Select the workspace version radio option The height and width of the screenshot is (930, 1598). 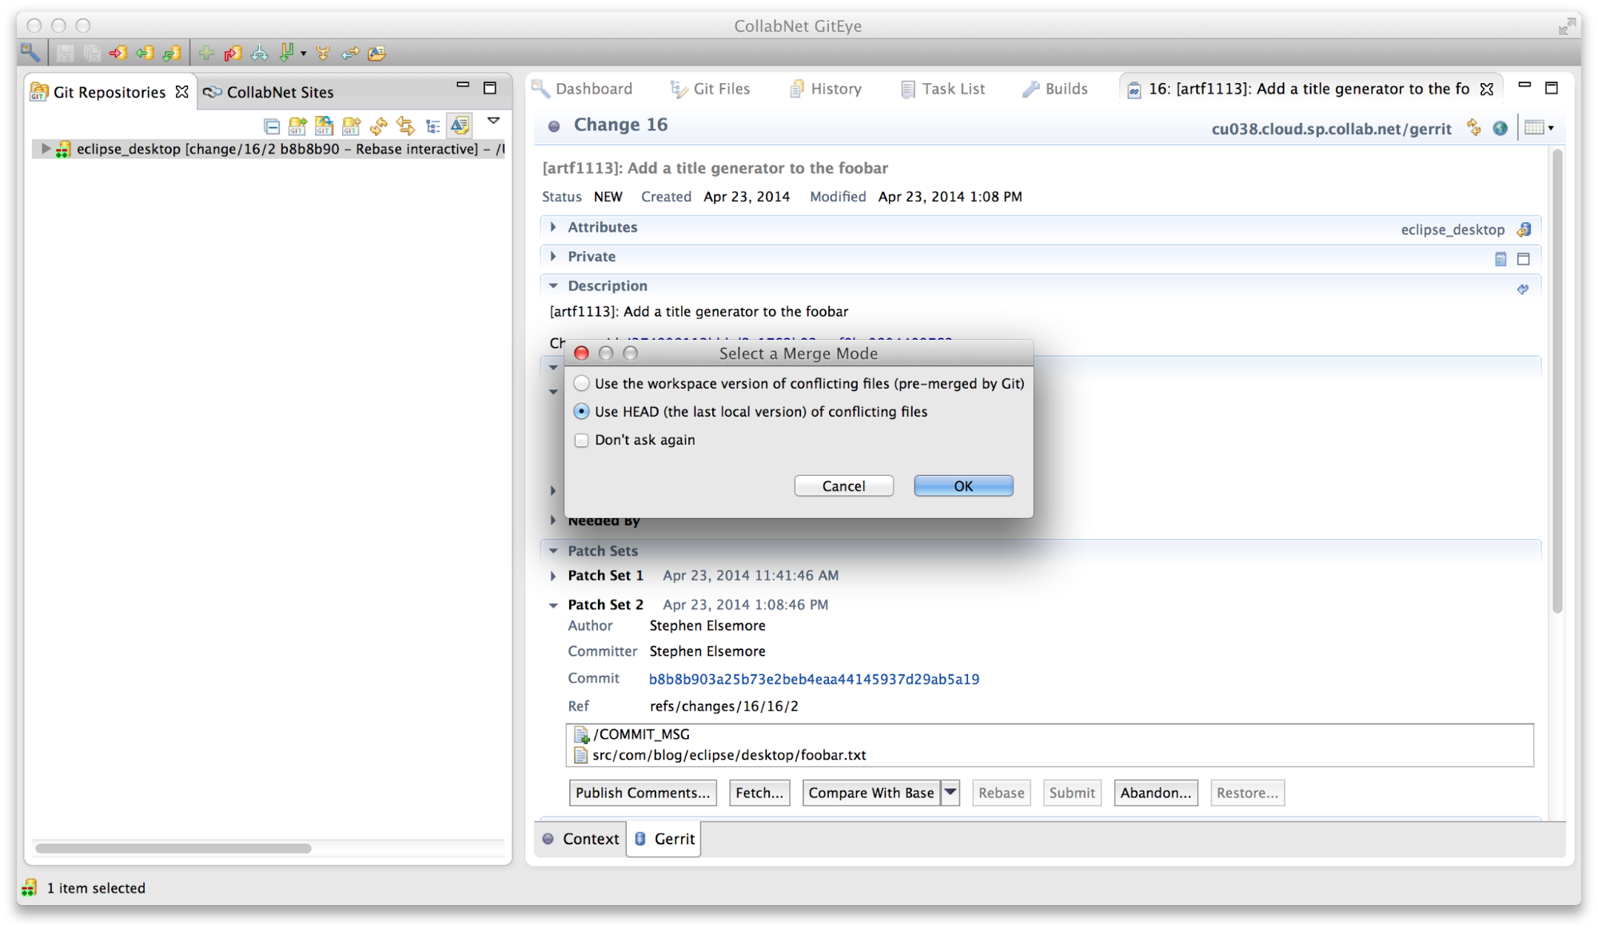click(581, 383)
